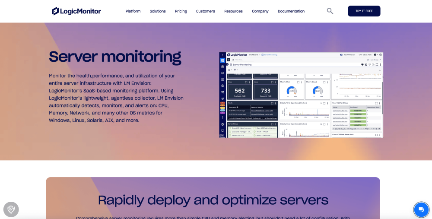
Task: Click the Server Monitoring dashboard screenshot
Action: [301, 95]
